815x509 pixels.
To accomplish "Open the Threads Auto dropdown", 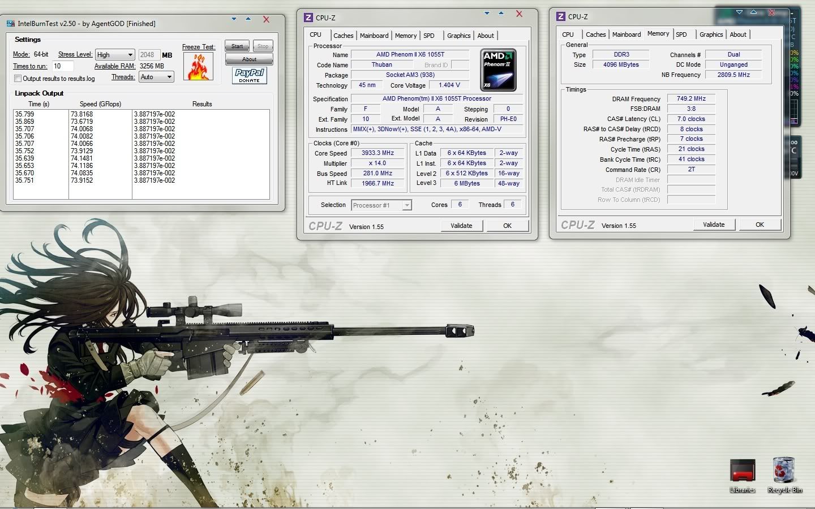I will (x=156, y=77).
